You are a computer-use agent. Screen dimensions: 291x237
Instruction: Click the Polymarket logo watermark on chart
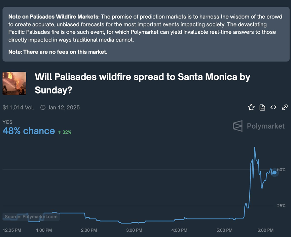(x=259, y=126)
